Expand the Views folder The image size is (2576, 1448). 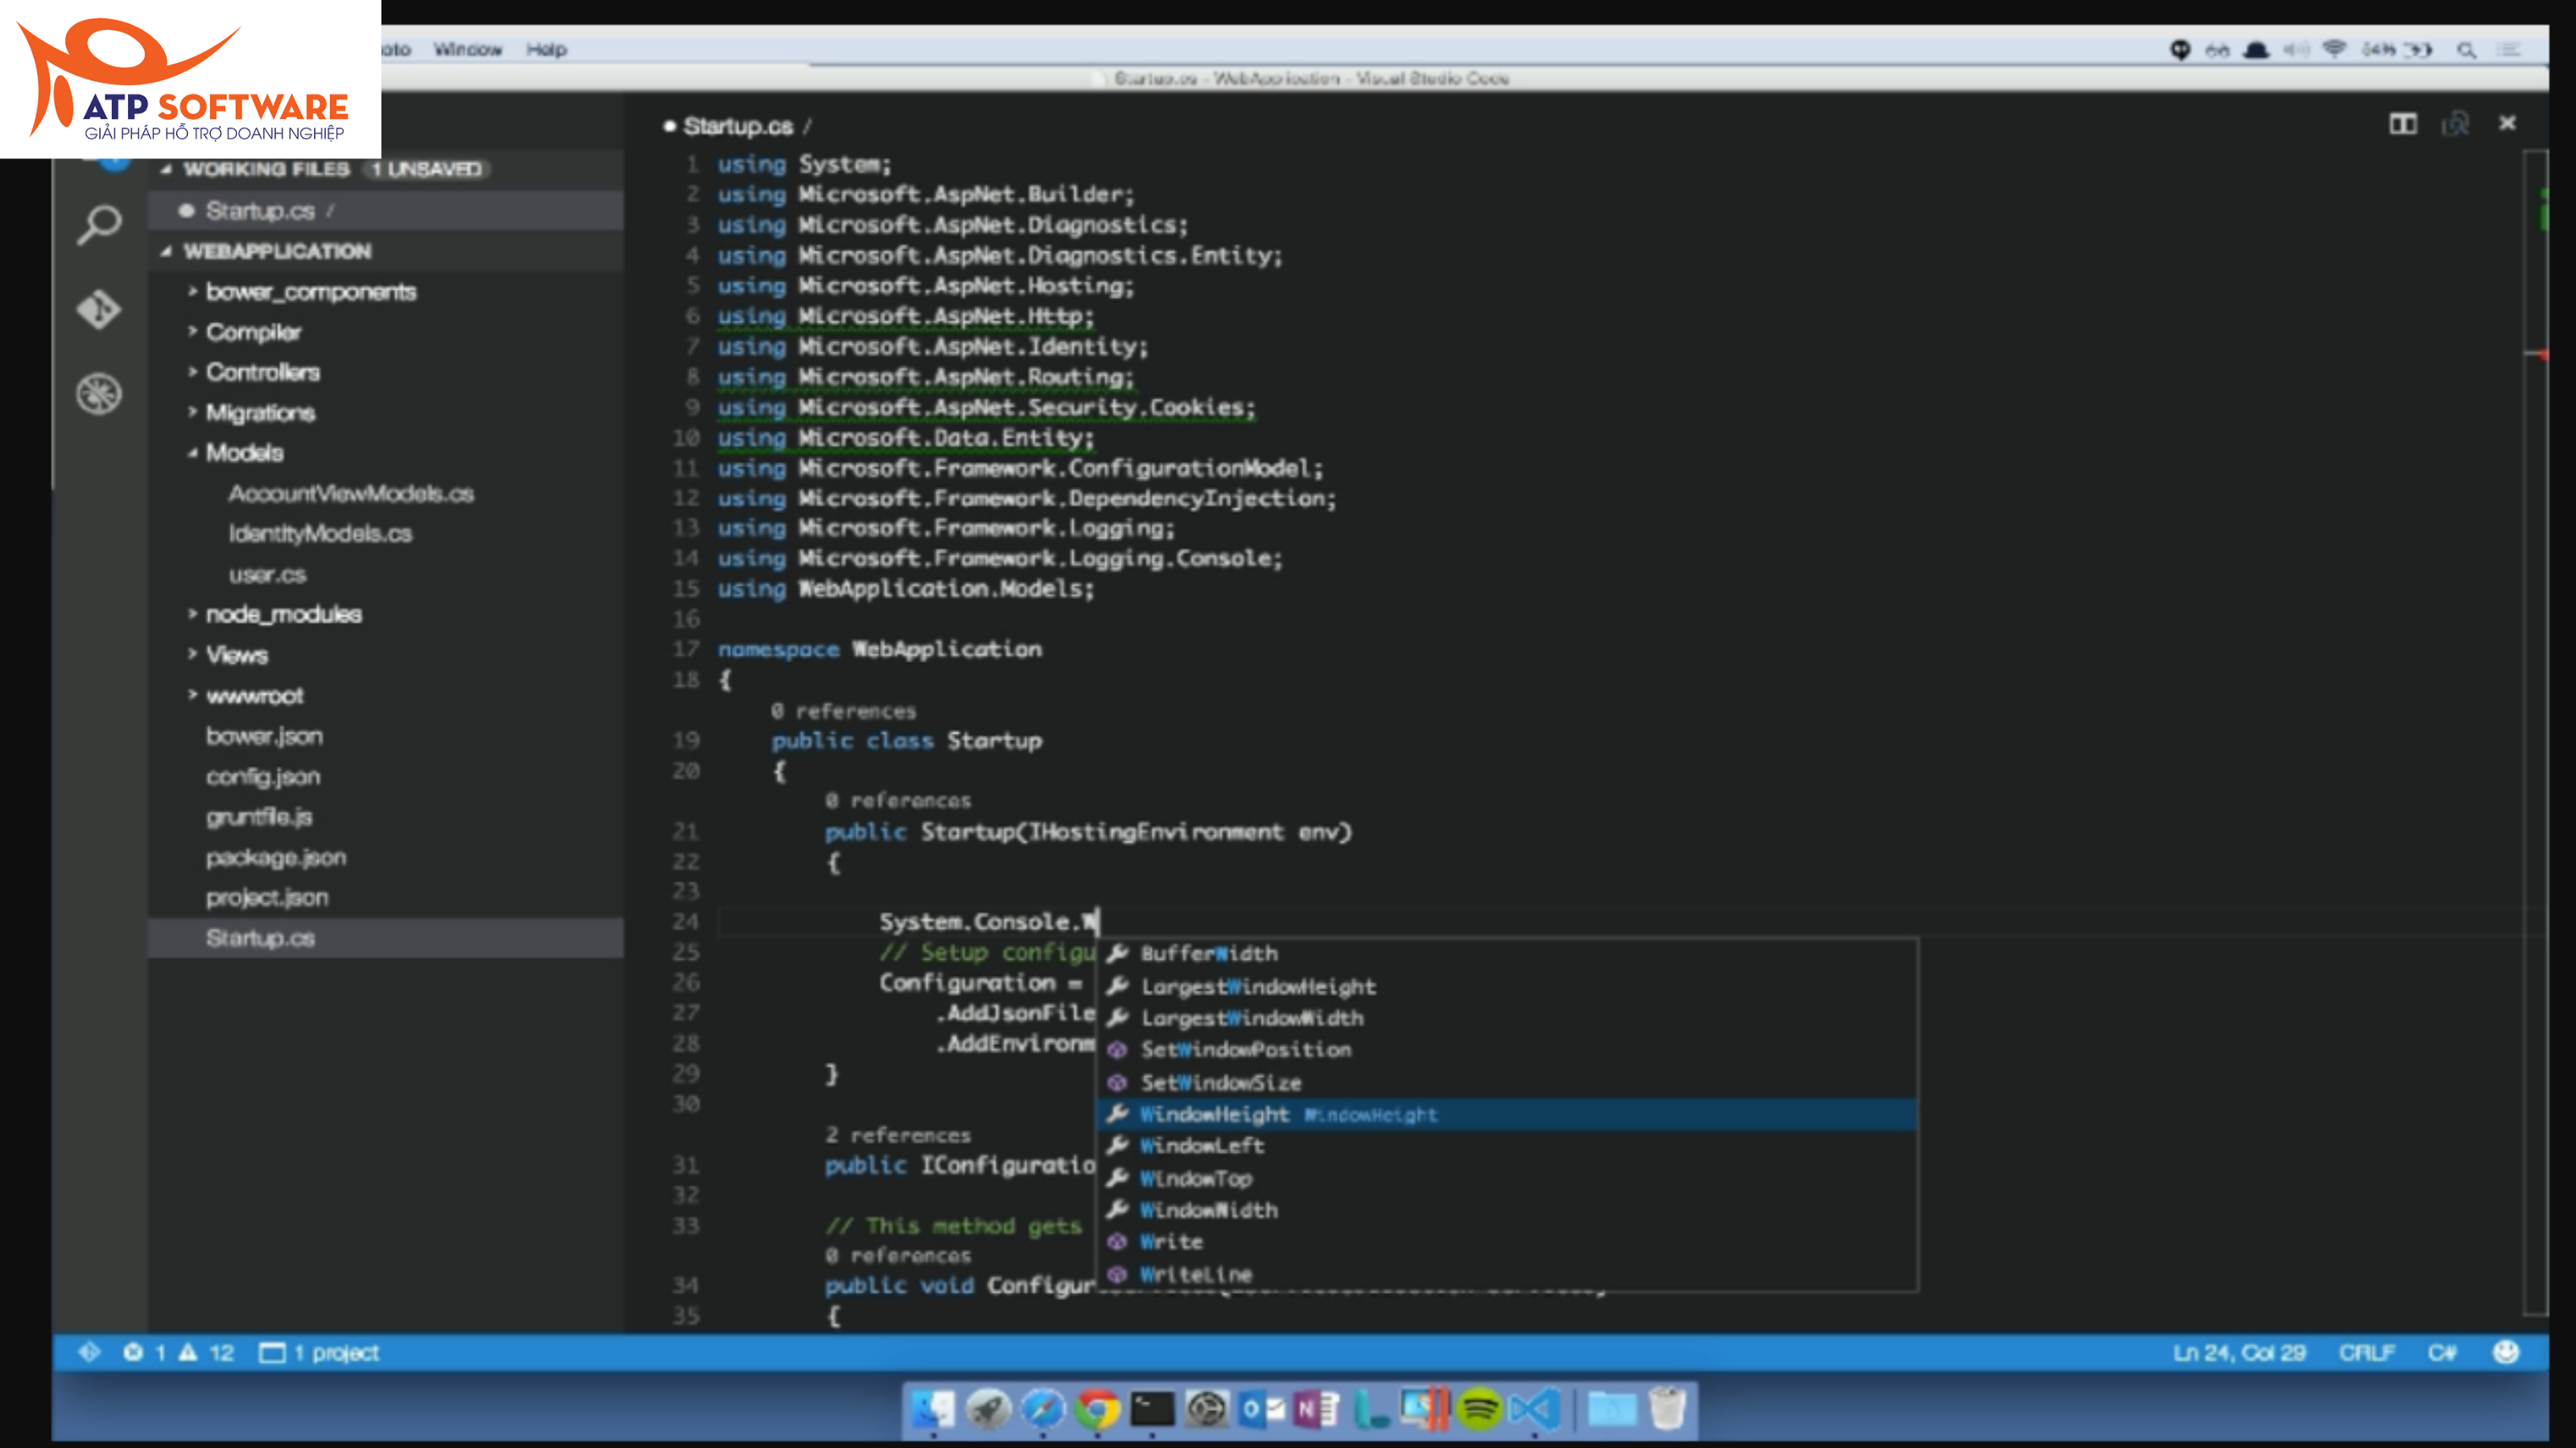click(x=237, y=655)
